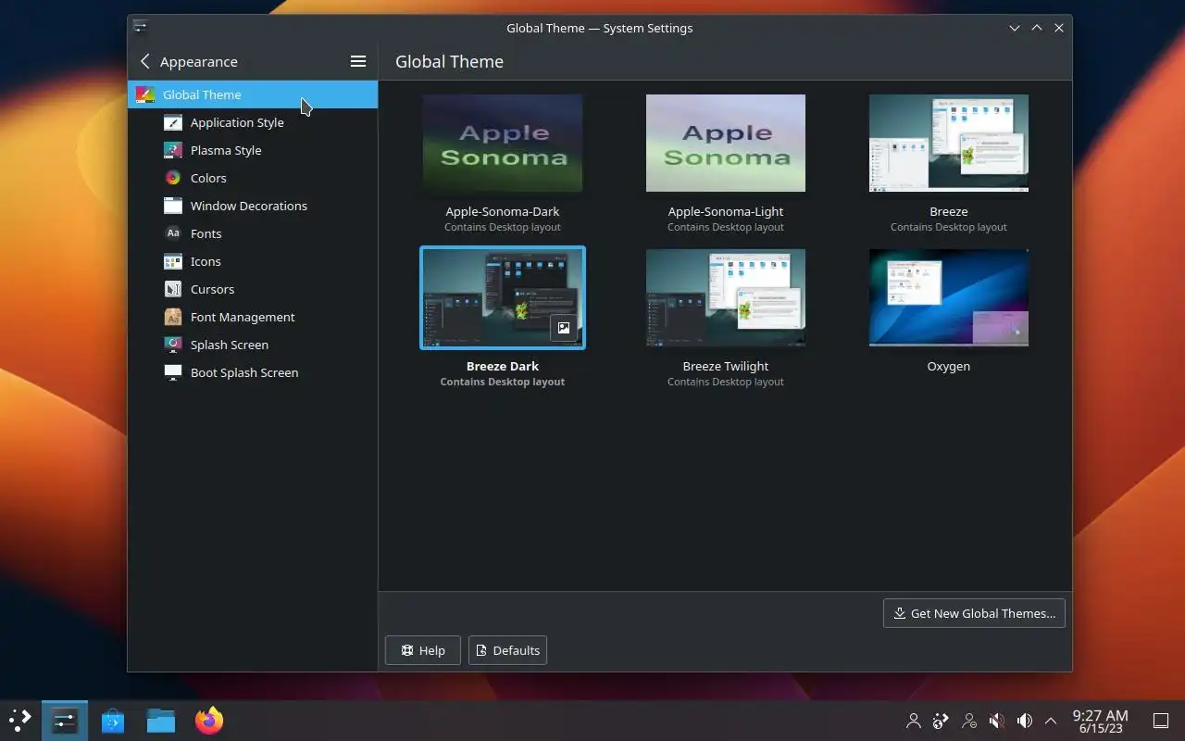
Task: Open Window Decorations settings
Action: (253, 206)
